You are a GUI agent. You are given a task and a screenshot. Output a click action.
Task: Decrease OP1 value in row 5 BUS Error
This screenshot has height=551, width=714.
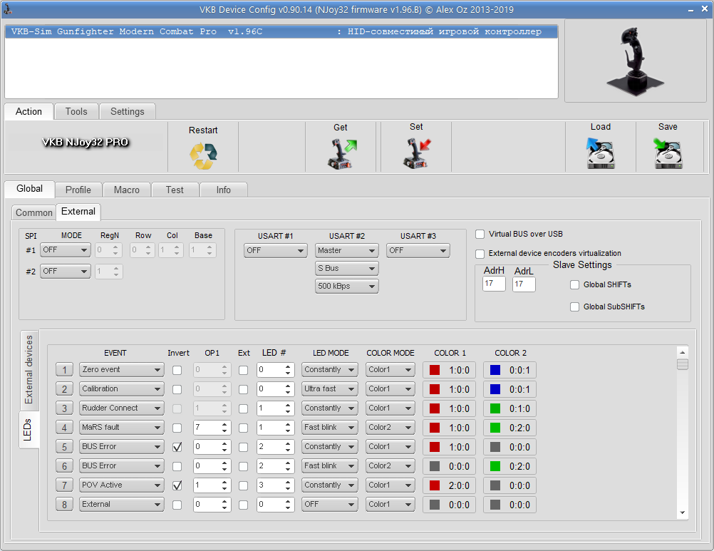pyautogui.click(x=224, y=450)
